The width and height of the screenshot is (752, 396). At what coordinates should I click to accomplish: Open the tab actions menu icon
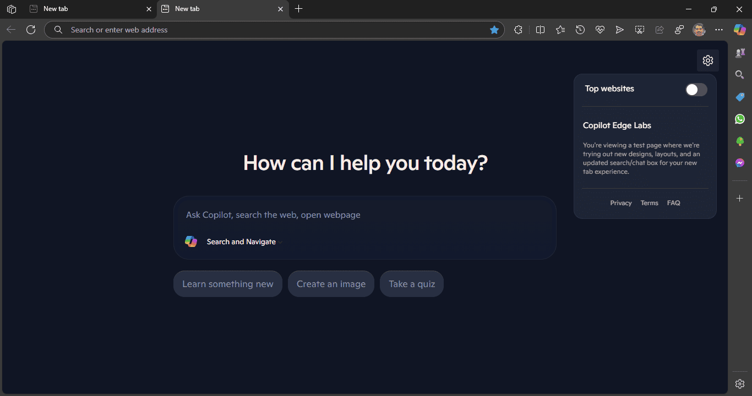pyautogui.click(x=11, y=9)
